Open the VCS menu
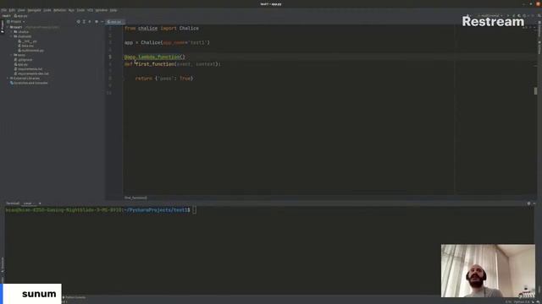This screenshot has width=542, height=304. tap(91, 10)
